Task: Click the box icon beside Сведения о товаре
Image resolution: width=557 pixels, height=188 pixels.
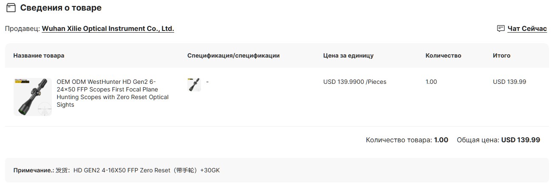Action: (x=11, y=8)
